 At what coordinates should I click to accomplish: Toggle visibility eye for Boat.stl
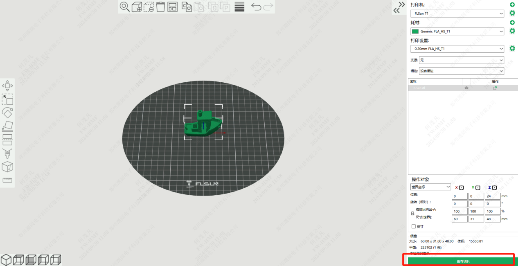pos(466,88)
